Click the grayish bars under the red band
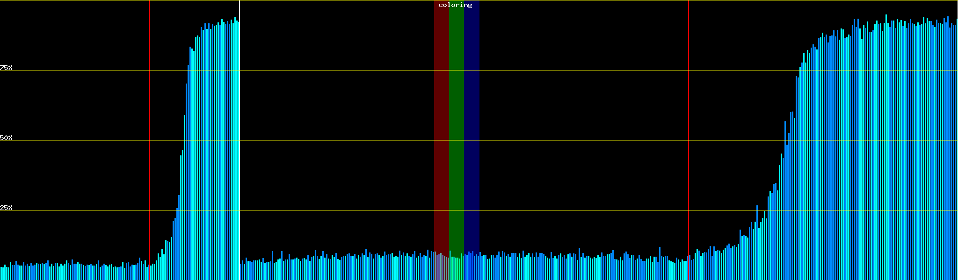Viewport: 958px width, 280px height. pos(441,268)
